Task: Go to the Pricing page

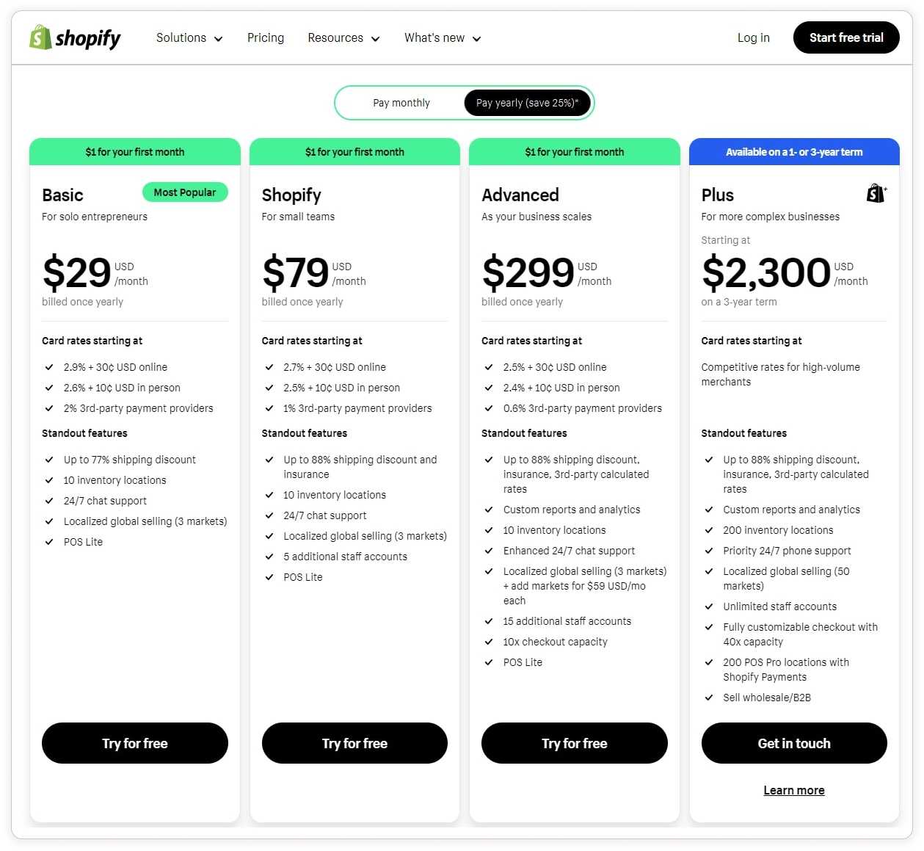Action: pyautogui.click(x=266, y=38)
